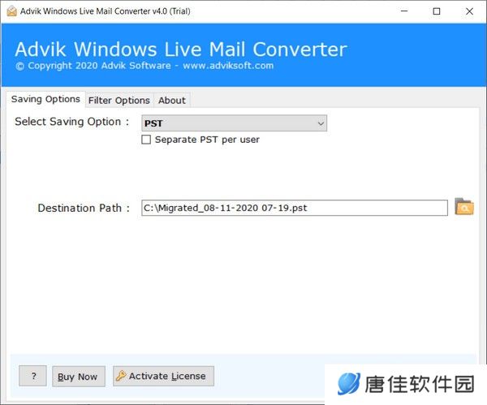Click the Destination Path label
The image size is (487, 405).
tap(84, 208)
